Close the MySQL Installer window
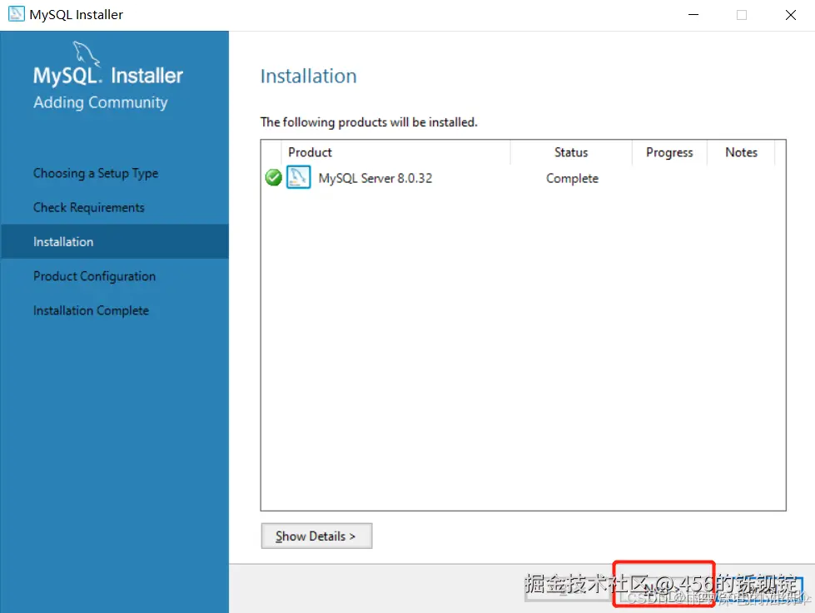This screenshot has width=815, height=613. 791,14
